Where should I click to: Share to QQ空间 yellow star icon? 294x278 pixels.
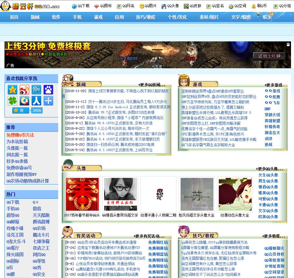point(13,90)
